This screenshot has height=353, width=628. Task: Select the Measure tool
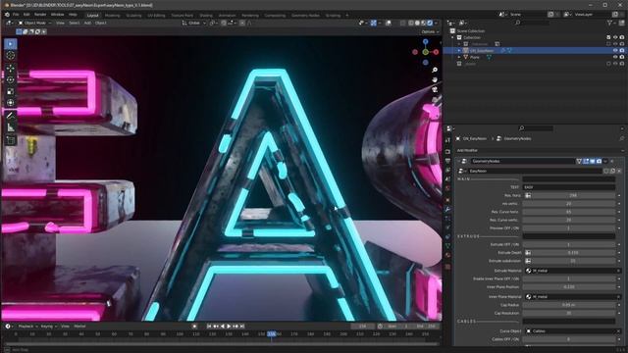pyautogui.click(x=11, y=127)
